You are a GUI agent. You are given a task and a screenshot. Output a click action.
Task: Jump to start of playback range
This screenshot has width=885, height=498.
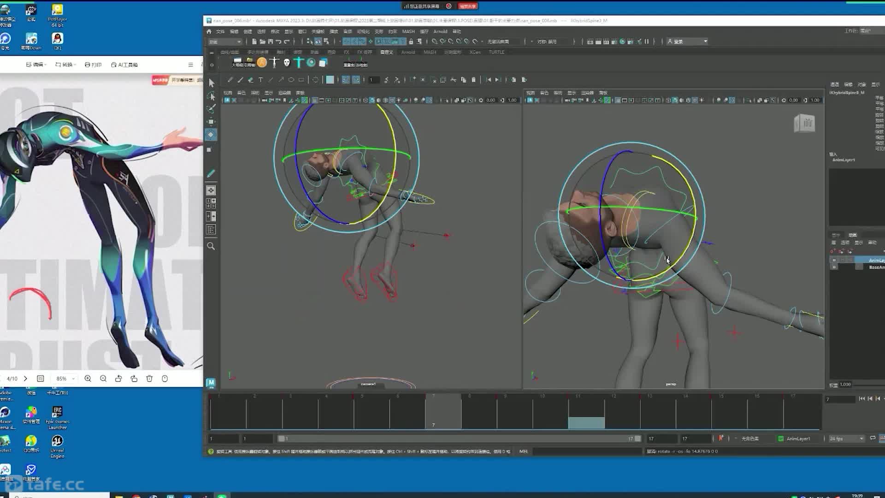[x=861, y=398]
